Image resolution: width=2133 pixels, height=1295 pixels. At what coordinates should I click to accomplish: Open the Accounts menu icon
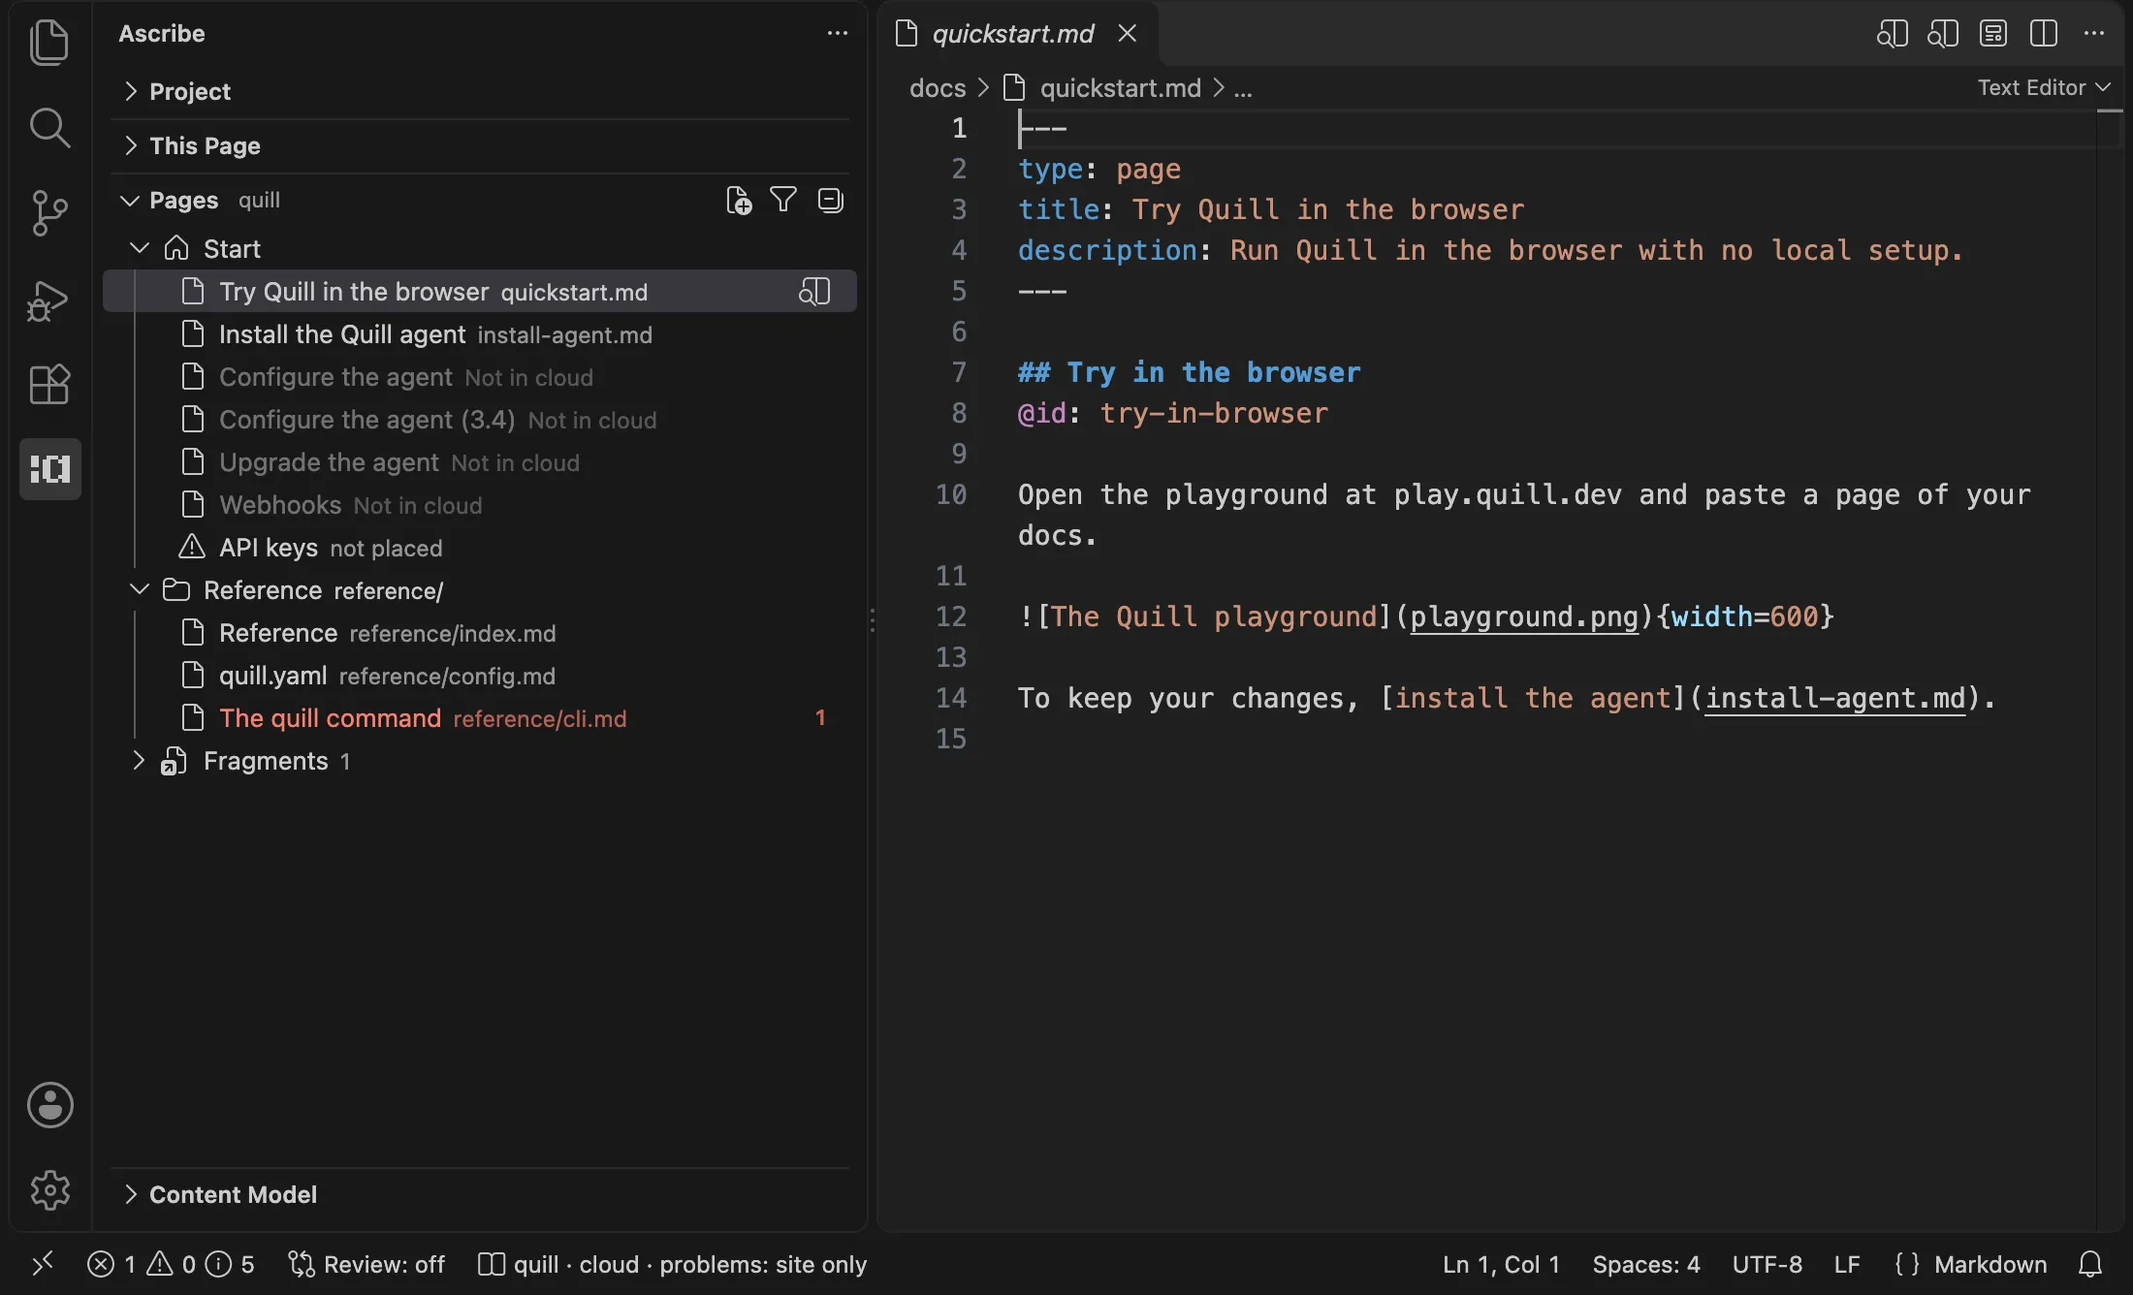[x=49, y=1105]
